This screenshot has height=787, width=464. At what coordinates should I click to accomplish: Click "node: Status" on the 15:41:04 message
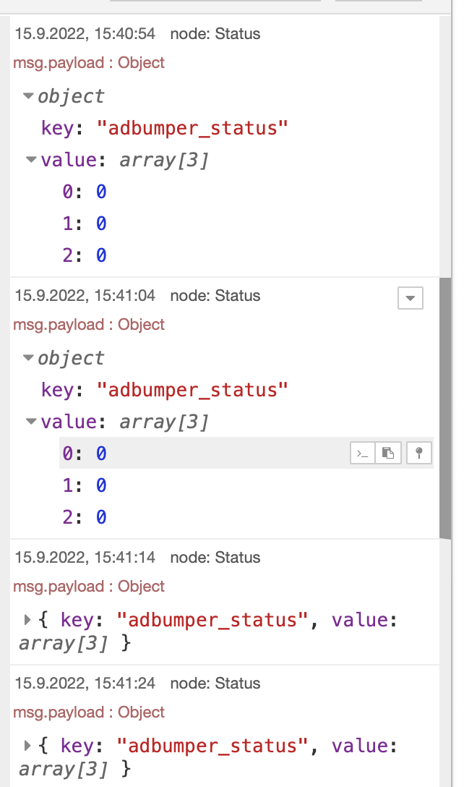pos(215,296)
